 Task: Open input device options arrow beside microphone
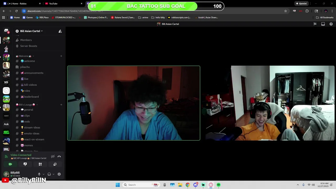tap(44, 174)
